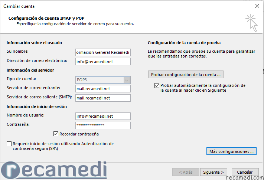The width and height of the screenshot is (264, 180).
Task: Select the Dirección de correo electrónico field
Action: (x=103, y=62)
